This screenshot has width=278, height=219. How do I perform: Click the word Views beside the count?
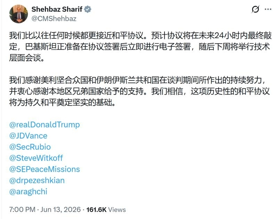click(x=117, y=210)
